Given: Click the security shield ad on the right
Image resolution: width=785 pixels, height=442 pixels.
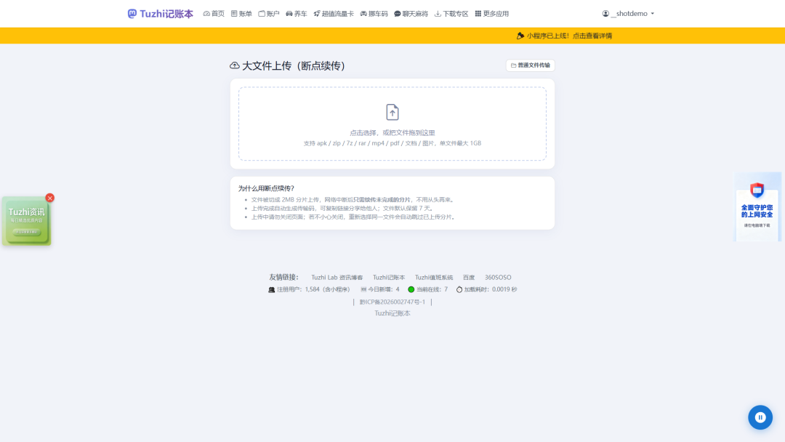Looking at the screenshot, I should pos(757,207).
